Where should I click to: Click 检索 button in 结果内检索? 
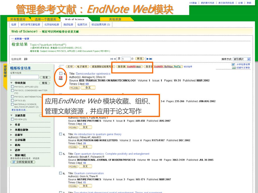(45, 77)
